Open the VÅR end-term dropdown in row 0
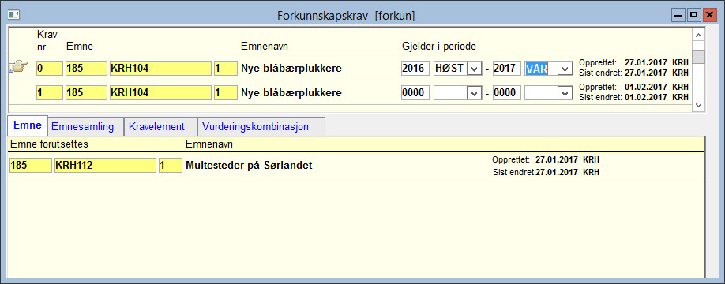The height and width of the screenshot is (284, 725). coord(564,69)
